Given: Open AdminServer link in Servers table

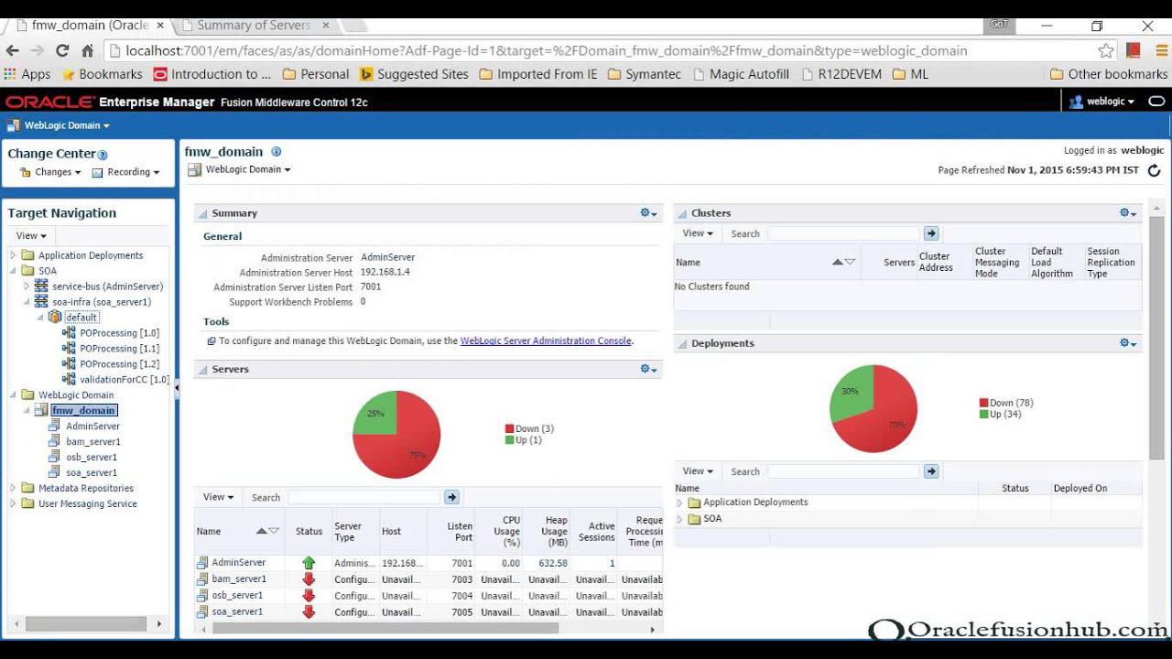Looking at the screenshot, I should pos(238,563).
